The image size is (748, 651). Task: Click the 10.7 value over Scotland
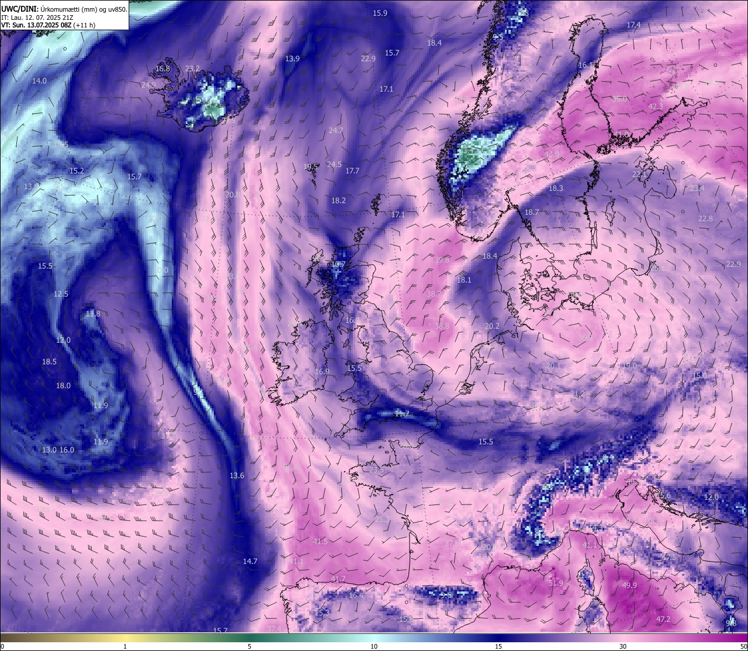338,264
